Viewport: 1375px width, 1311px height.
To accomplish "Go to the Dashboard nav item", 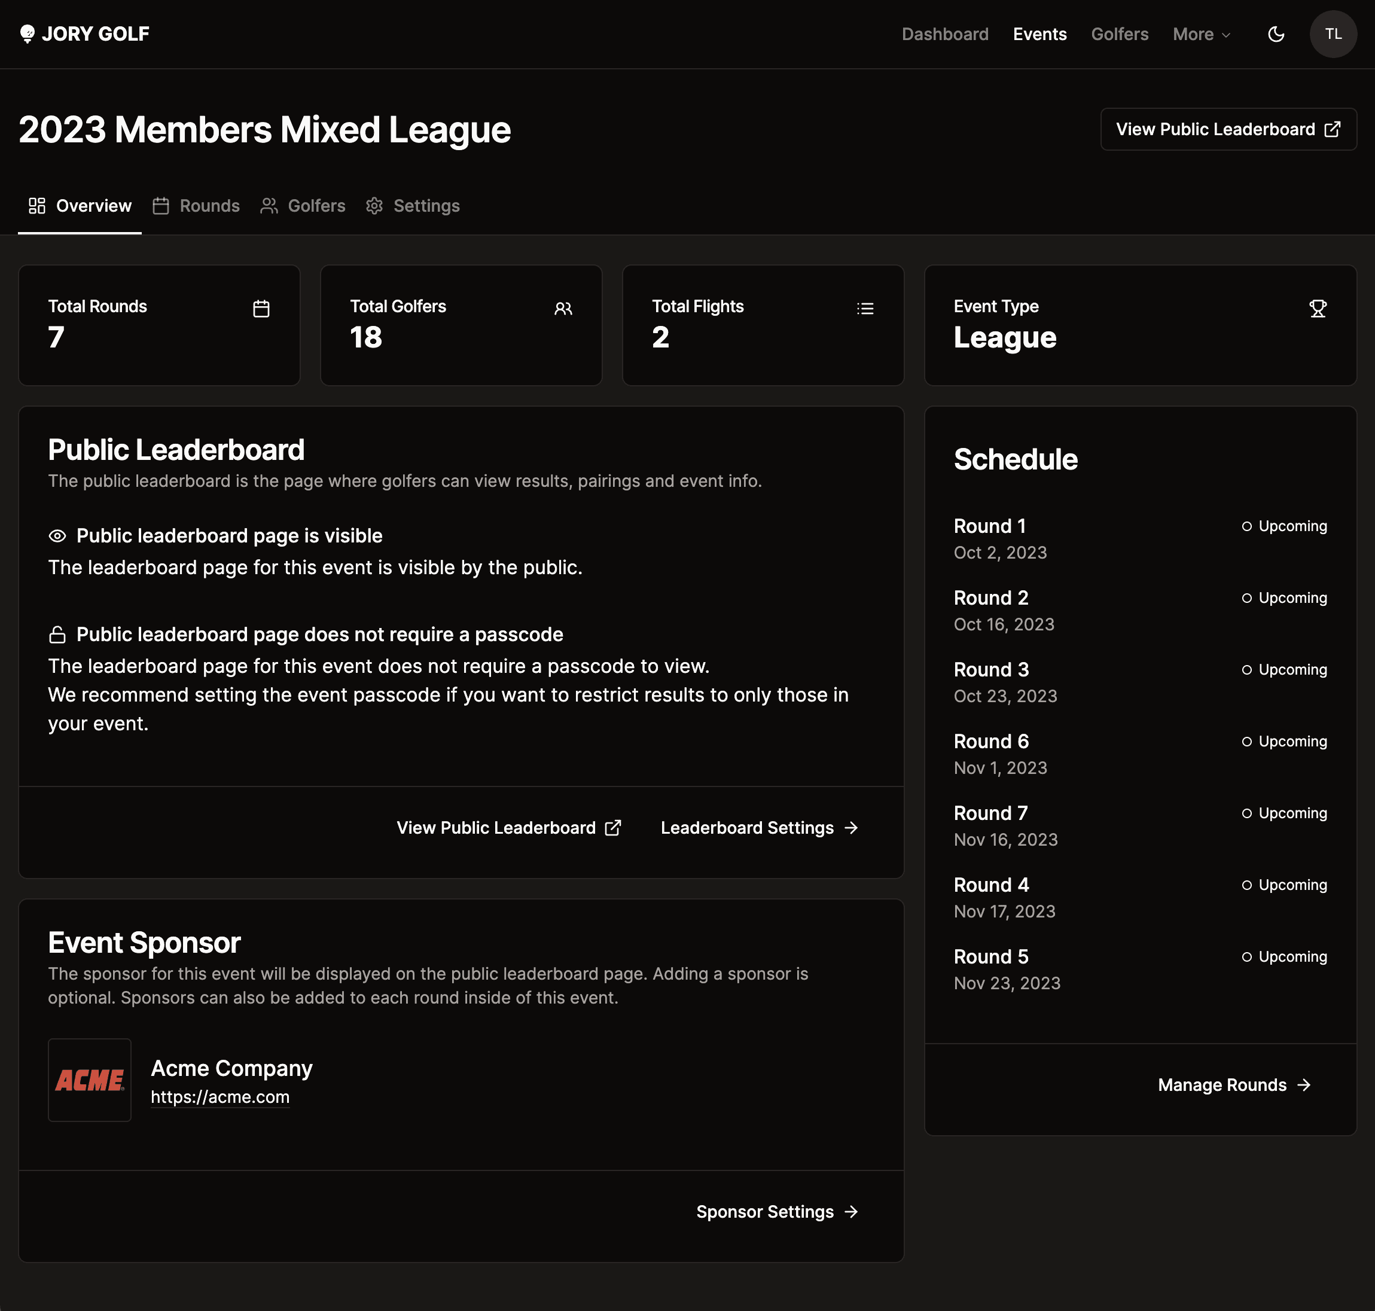I will click(x=944, y=34).
